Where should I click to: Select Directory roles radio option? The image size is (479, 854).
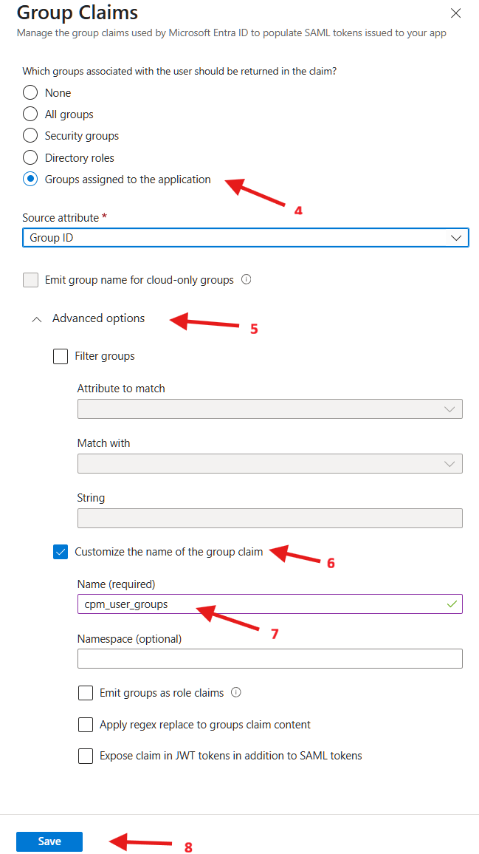pyautogui.click(x=30, y=158)
